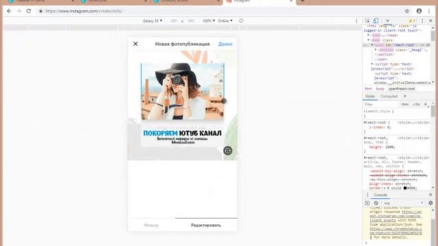Expand the head element node
The height and width of the screenshot is (246, 438).
tap(368, 36)
